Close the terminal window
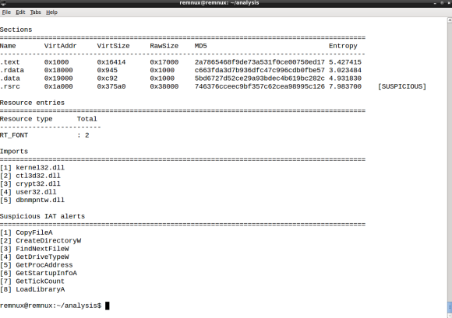Image resolution: width=452 pixels, height=318 pixels. click(x=449, y=3)
